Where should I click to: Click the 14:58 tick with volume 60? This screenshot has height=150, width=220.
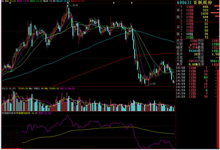(196, 78)
